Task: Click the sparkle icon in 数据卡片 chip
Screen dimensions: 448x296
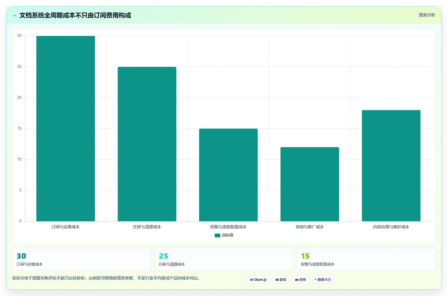Action: coord(316,280)
